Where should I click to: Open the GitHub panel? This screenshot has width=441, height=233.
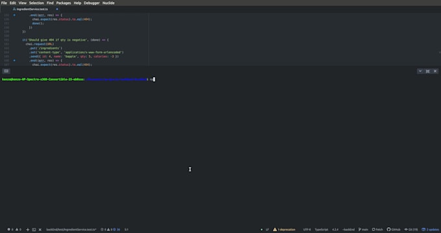point(394,230)
